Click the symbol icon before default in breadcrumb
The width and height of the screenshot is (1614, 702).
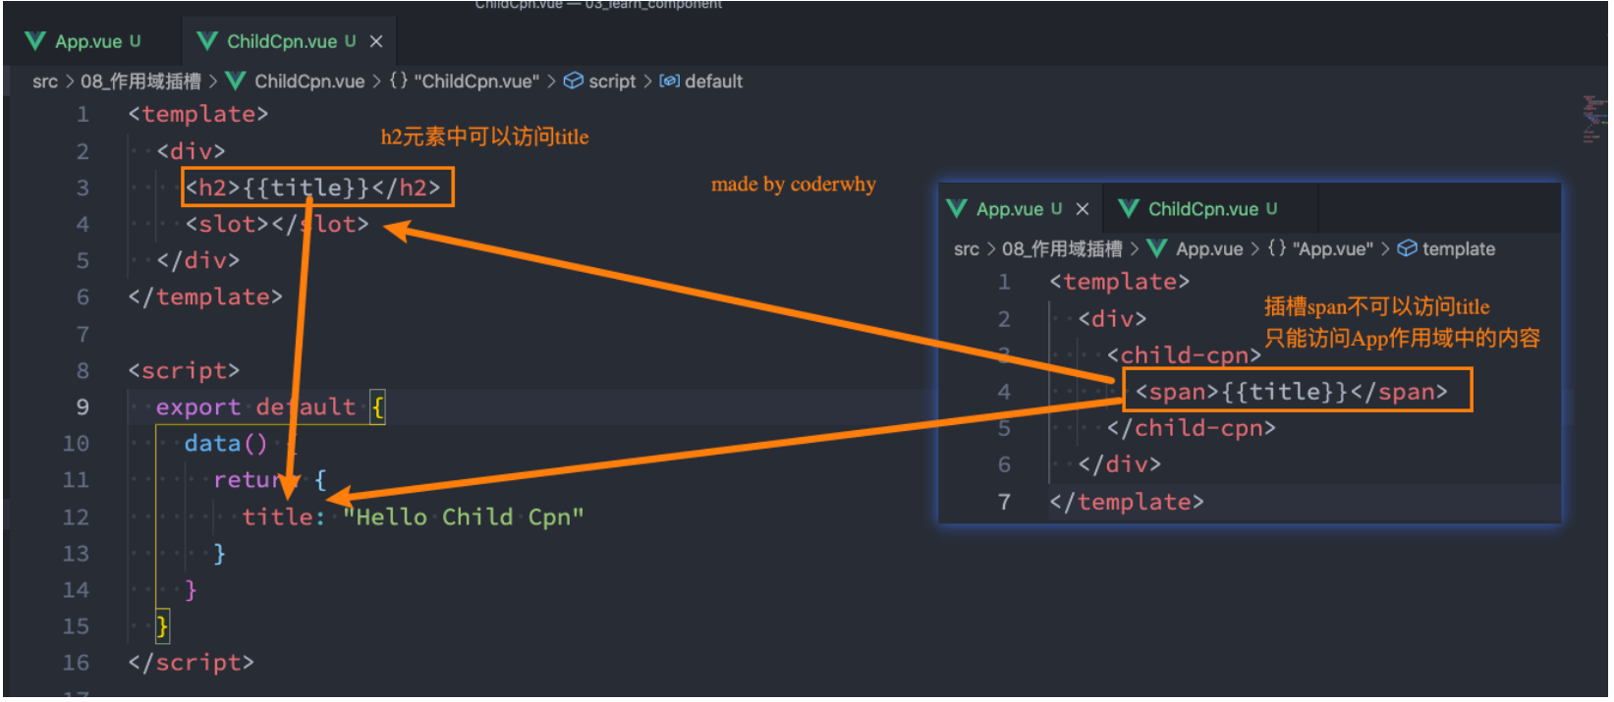[x=669, y=81]
